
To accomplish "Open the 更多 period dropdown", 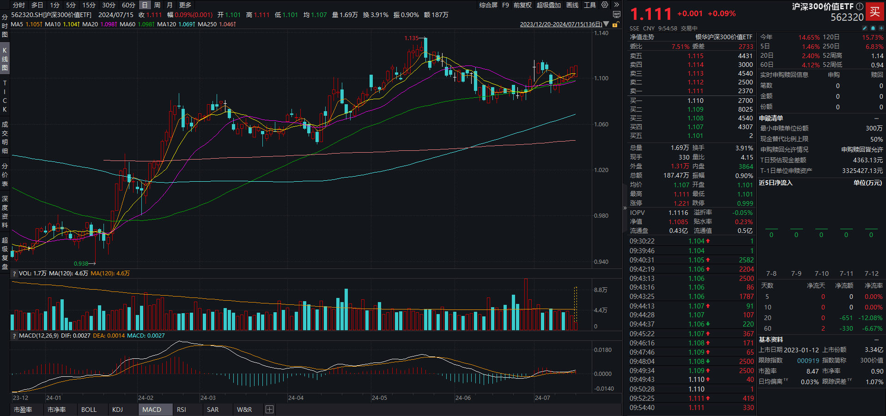I will tap(184, 5).
